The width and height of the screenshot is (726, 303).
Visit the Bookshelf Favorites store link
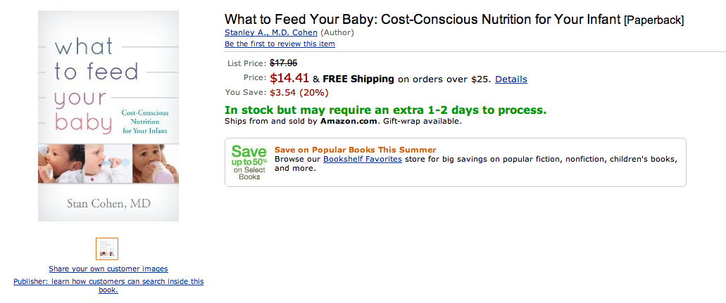click(x=363, y=159)
